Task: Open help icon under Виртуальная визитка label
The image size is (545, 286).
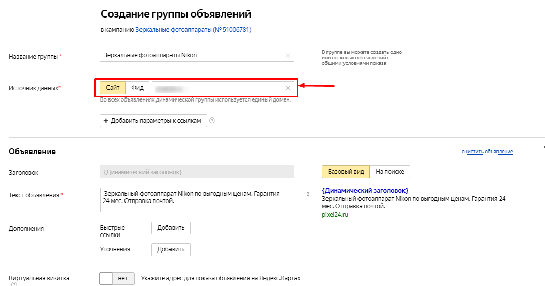Action: (14, 284)
